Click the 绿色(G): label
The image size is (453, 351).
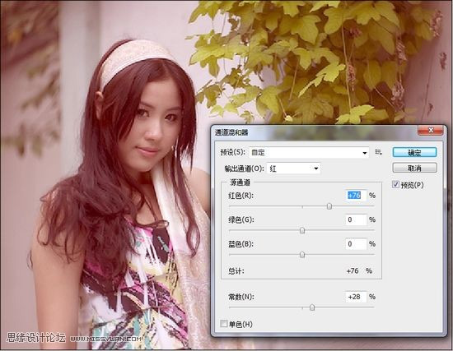pos(241,219)
